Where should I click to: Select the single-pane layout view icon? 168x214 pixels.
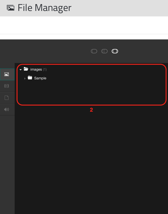point(94,51)
